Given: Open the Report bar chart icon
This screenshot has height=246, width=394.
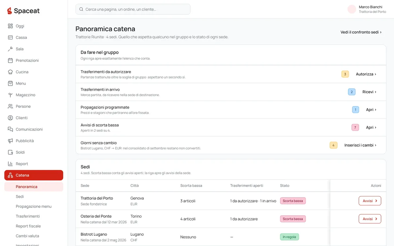Looking at the screenshot, I should [x=10, y=164].
